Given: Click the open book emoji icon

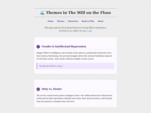Looking at the screenshot, I should (88, 31).
